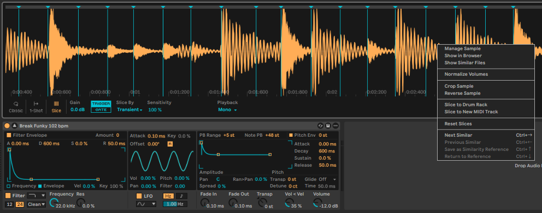Click the save preset disk icon
Screen dimensions: 542x213
[x=328, y=126]
